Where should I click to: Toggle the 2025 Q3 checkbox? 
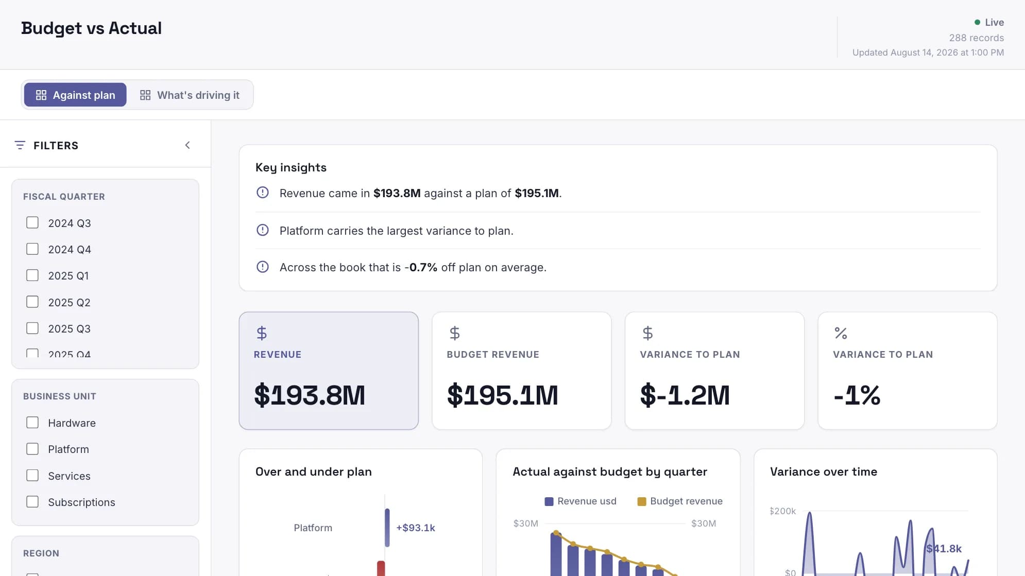[x=32, y=328]
